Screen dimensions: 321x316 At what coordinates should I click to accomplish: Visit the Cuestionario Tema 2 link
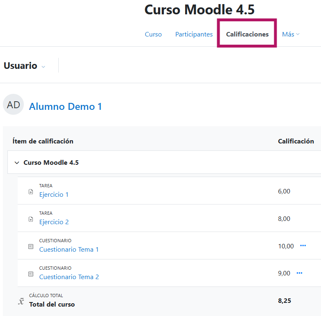coord(69,277)
